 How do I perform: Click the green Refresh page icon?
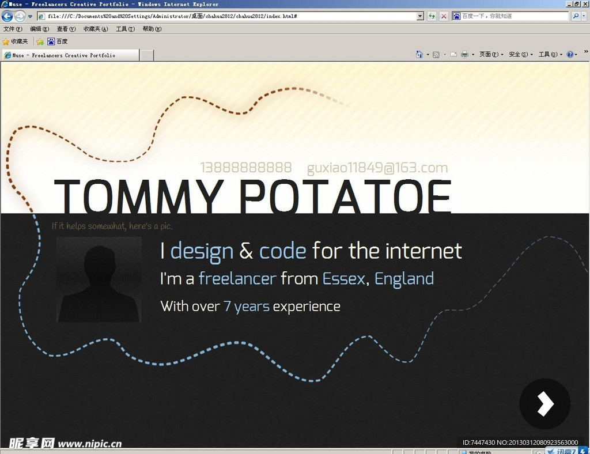(x=432, y=16)
